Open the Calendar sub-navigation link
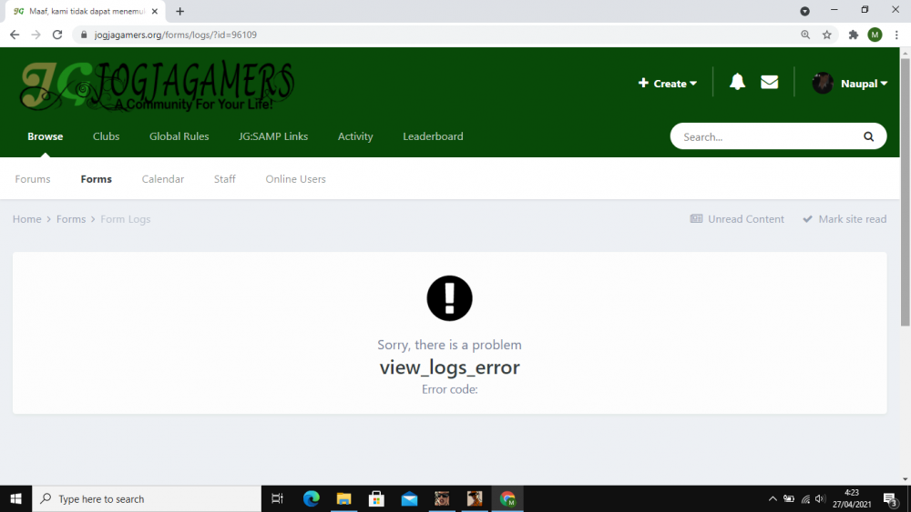The width and height of the screenshot is (911, 512). 163,179
